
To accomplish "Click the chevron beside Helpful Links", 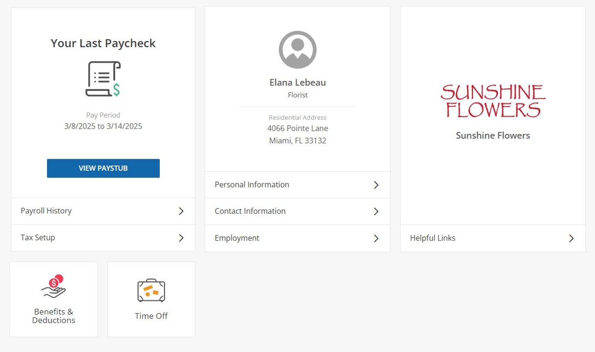I will pyautogui.click(x=571, y=238).
